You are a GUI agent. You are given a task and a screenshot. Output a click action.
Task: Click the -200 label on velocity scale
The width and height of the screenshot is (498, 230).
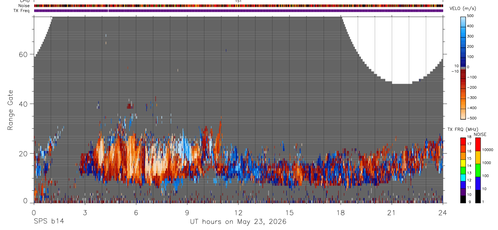pos(472,88)
